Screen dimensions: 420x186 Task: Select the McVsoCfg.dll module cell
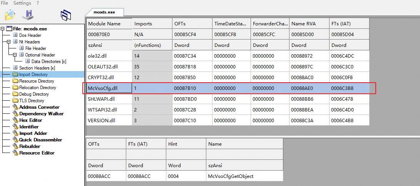click(109, 88)
